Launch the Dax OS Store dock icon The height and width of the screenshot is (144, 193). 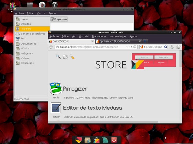[96, 140]
